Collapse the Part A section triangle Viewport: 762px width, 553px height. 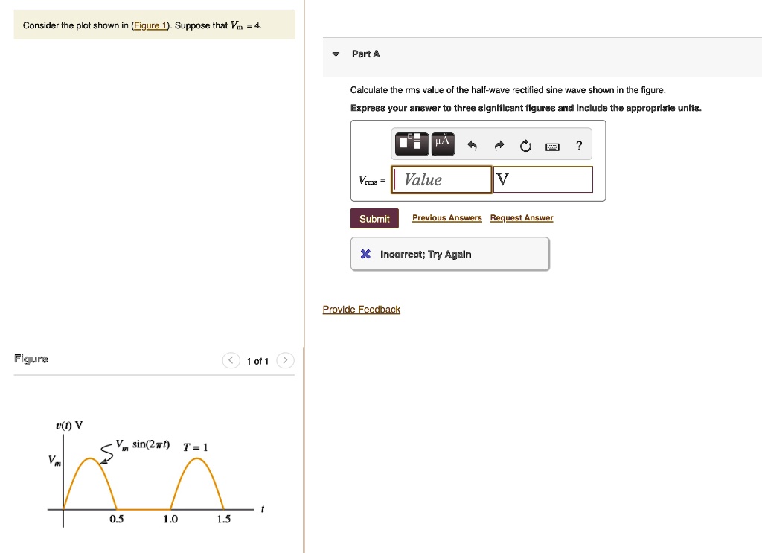(x=336, y=54)
